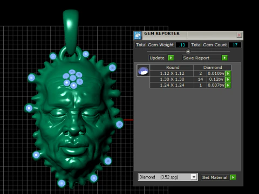Click the Round column header
259x194 pixels.
[173, 67]
